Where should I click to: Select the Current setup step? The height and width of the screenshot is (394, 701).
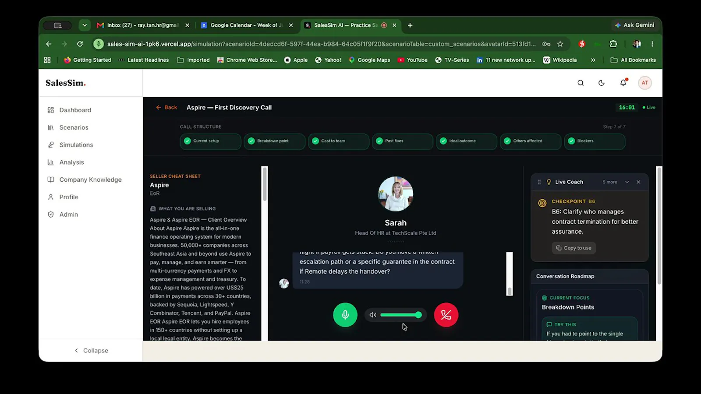tap(210, 141)
